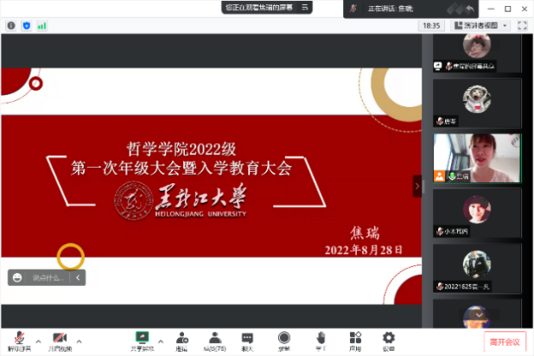Raise hand using the hand icon

tap(321, 338)
